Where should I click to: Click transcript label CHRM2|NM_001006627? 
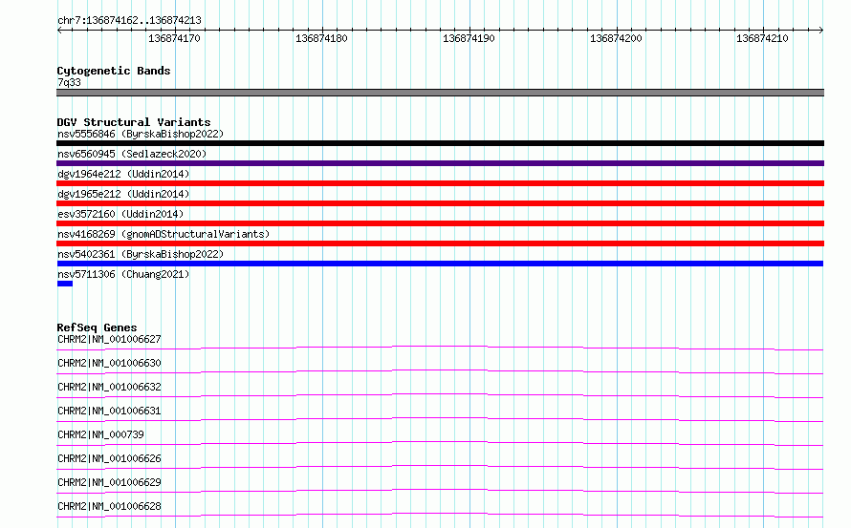[109, 339]
